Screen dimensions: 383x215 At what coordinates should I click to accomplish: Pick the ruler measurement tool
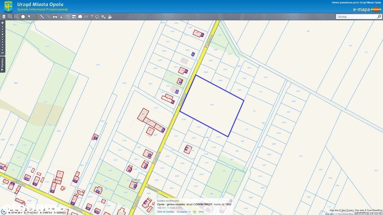42,17
